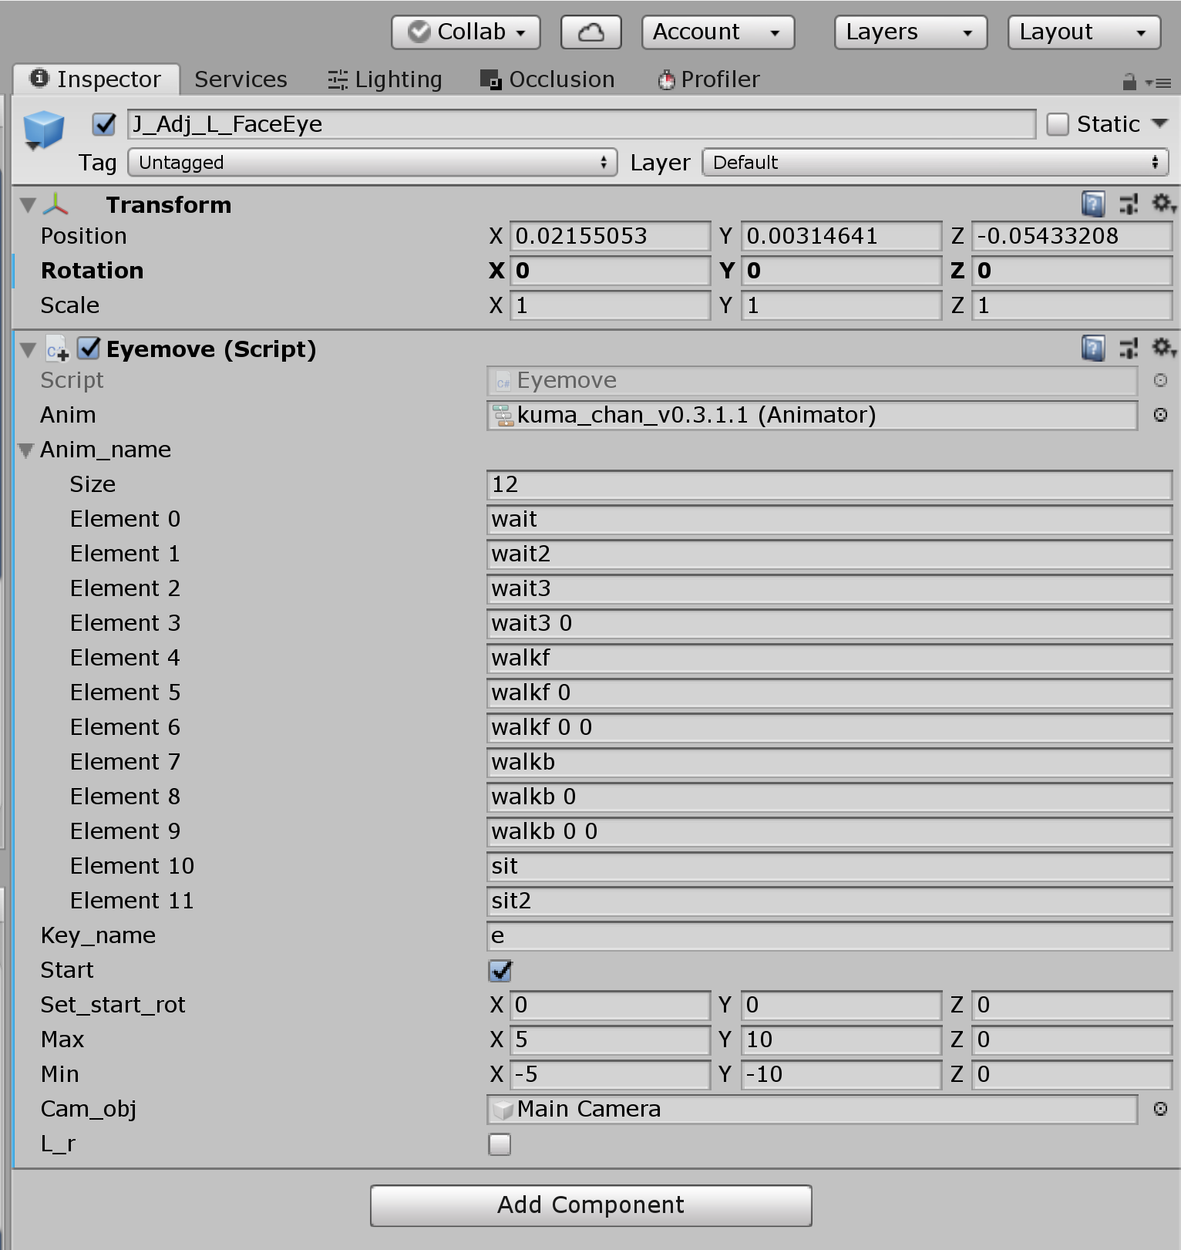Switch to the Lighting tab
Screen dimensions: 1181x1250
tap(385, 79)
